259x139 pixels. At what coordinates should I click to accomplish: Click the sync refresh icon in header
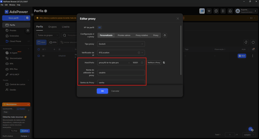point(216,11)
